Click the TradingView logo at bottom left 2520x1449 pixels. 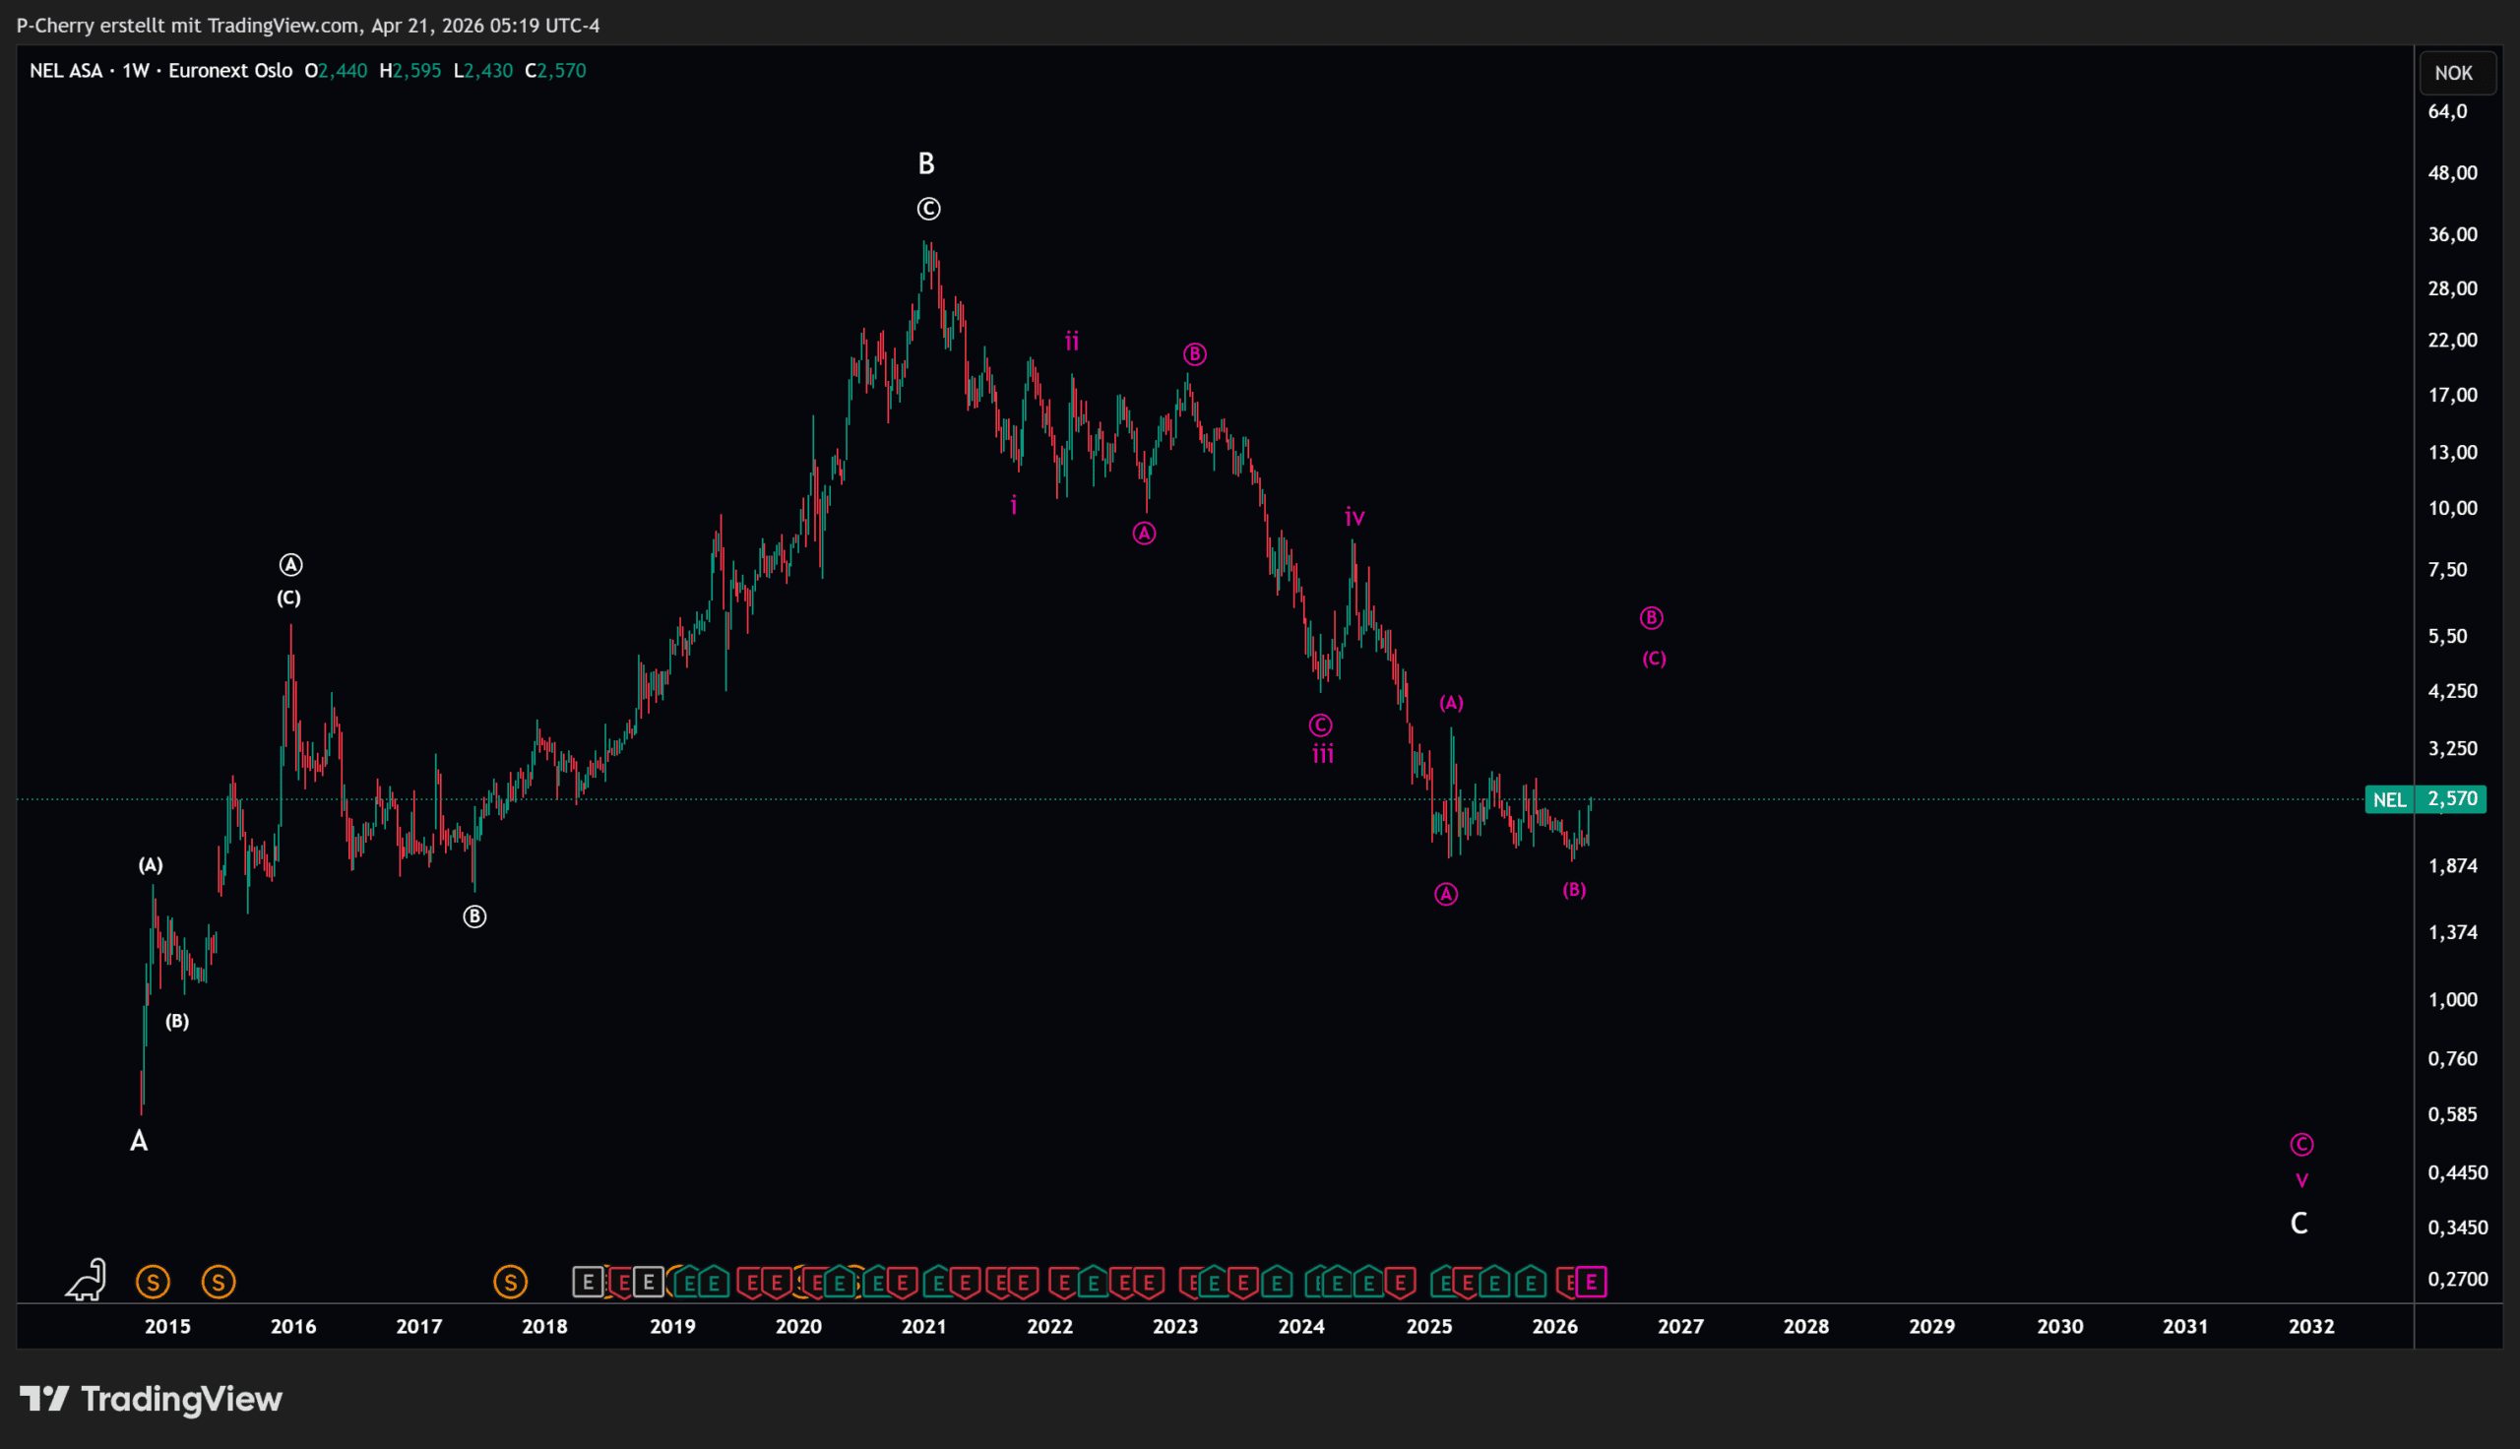(x=152, y=1399)
